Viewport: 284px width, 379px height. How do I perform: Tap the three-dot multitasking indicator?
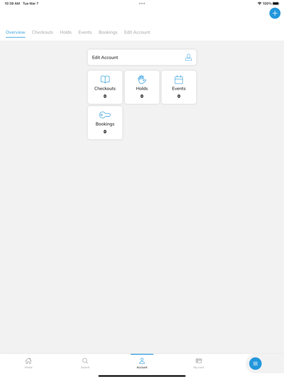coord(142,3)
